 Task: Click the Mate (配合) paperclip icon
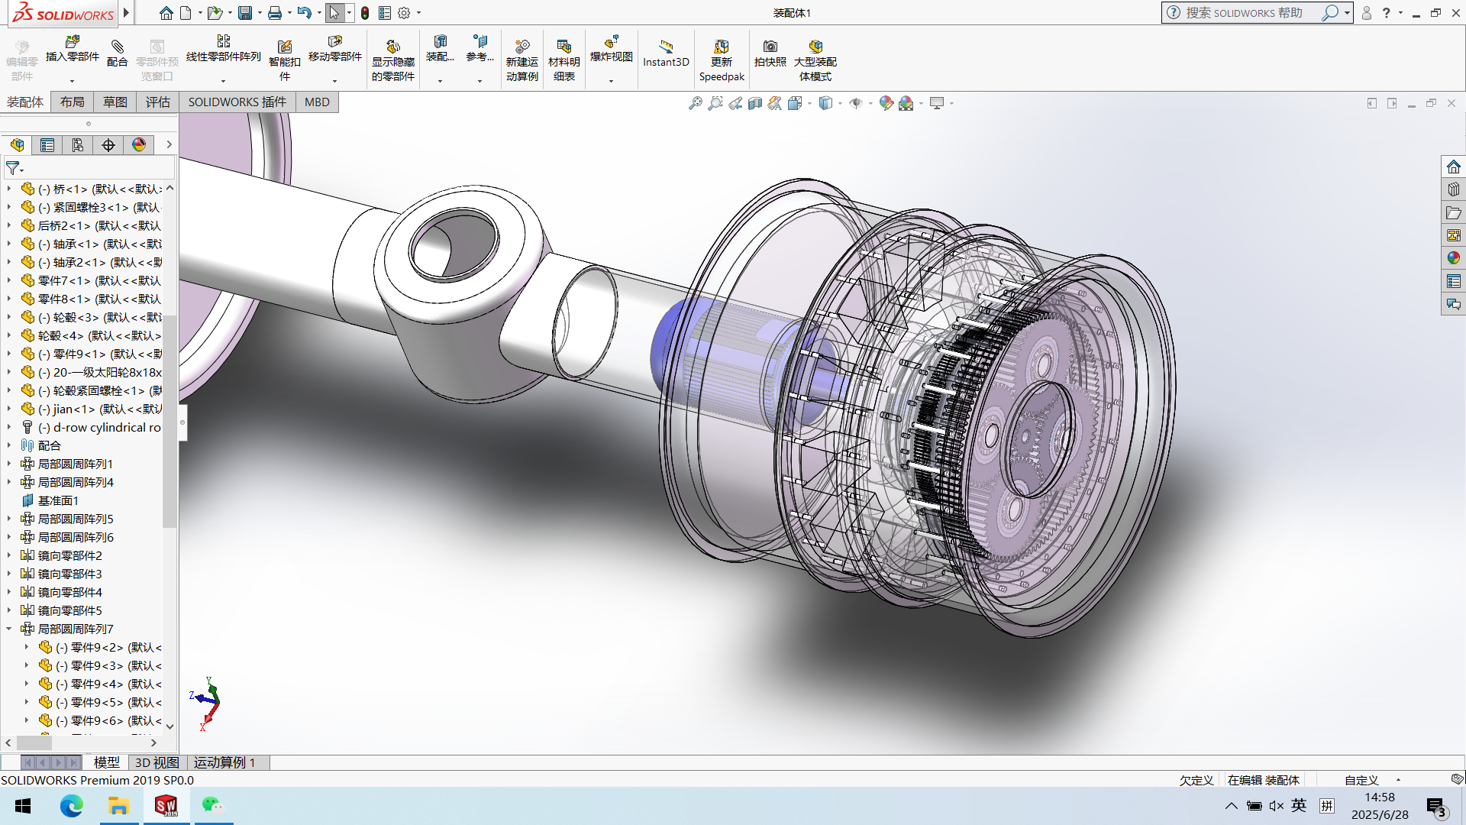coord(117,47)
